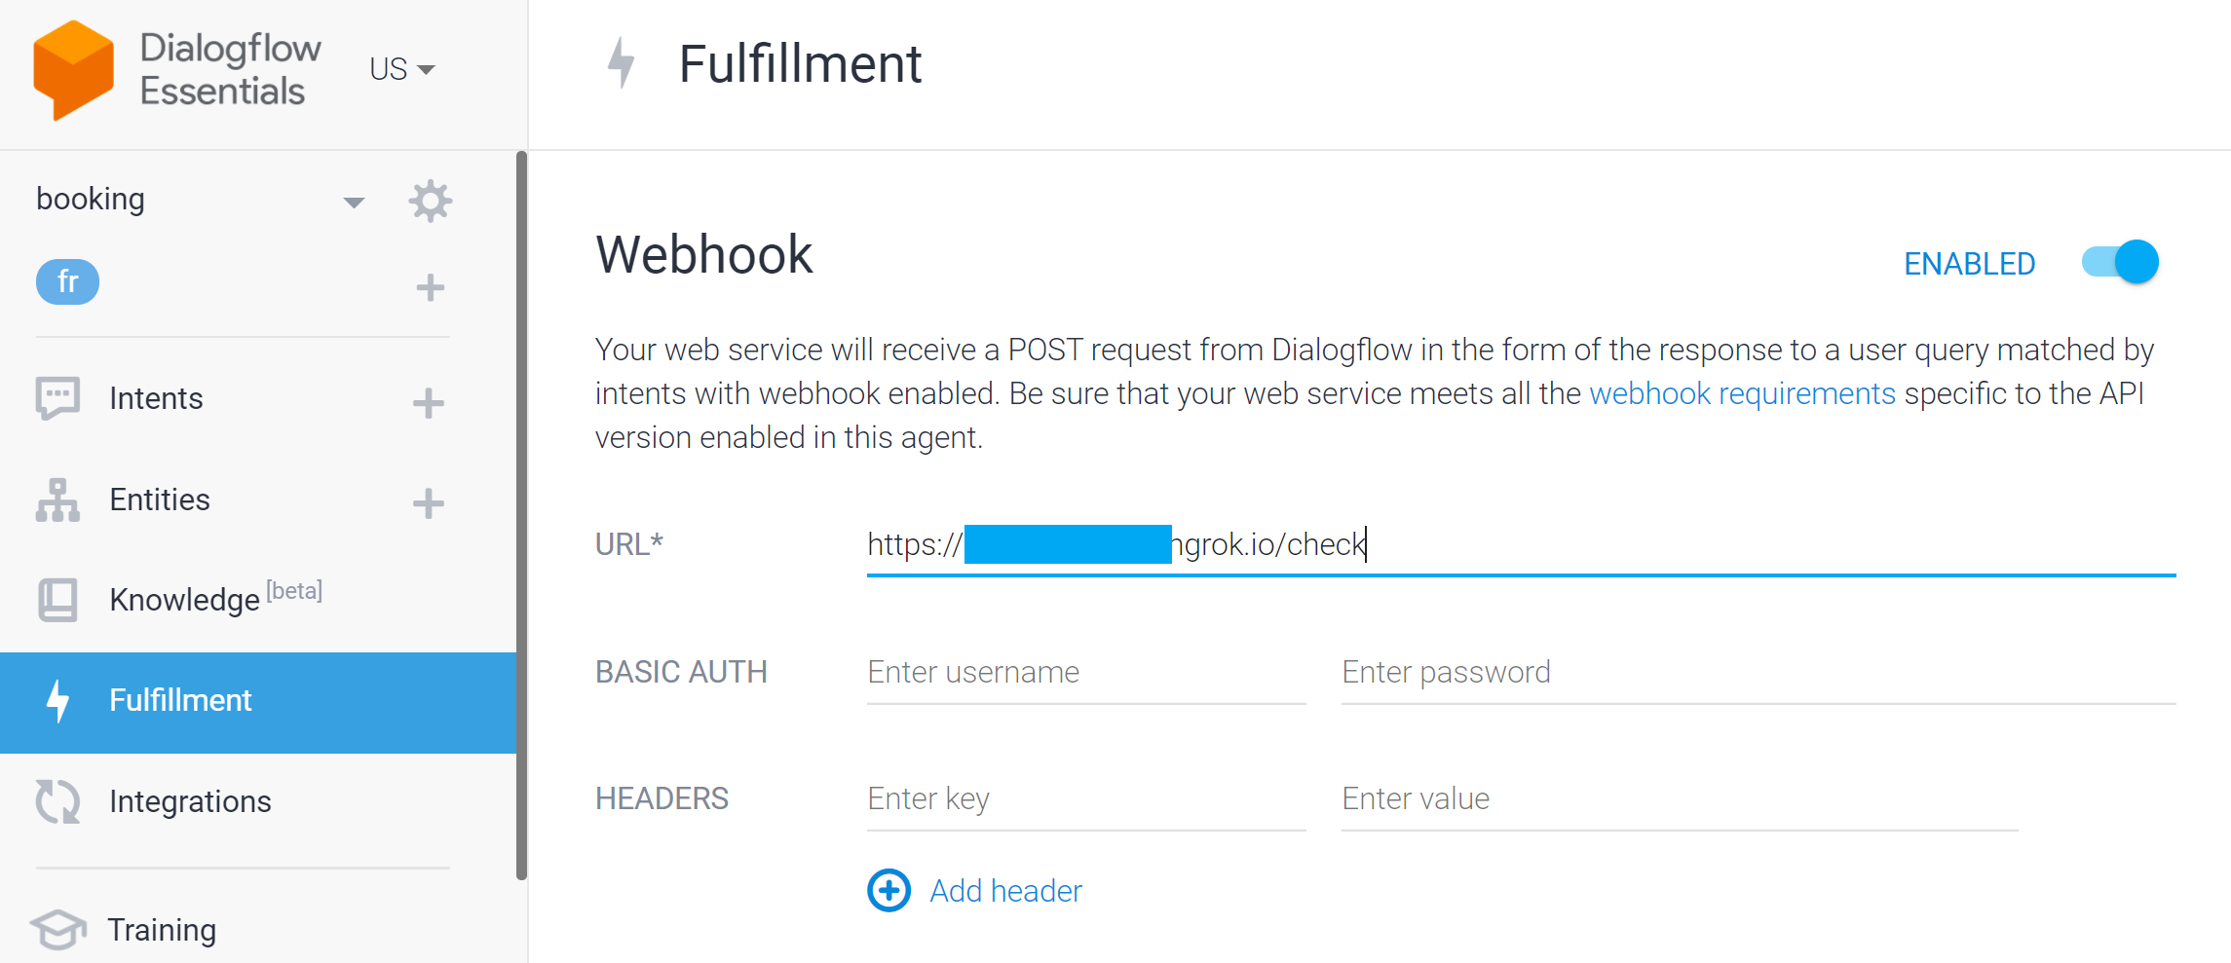Disable the Webhook enabled toggle
Image resolution: width=2231 pixels, height=963 pixels.
point(2121,263)
